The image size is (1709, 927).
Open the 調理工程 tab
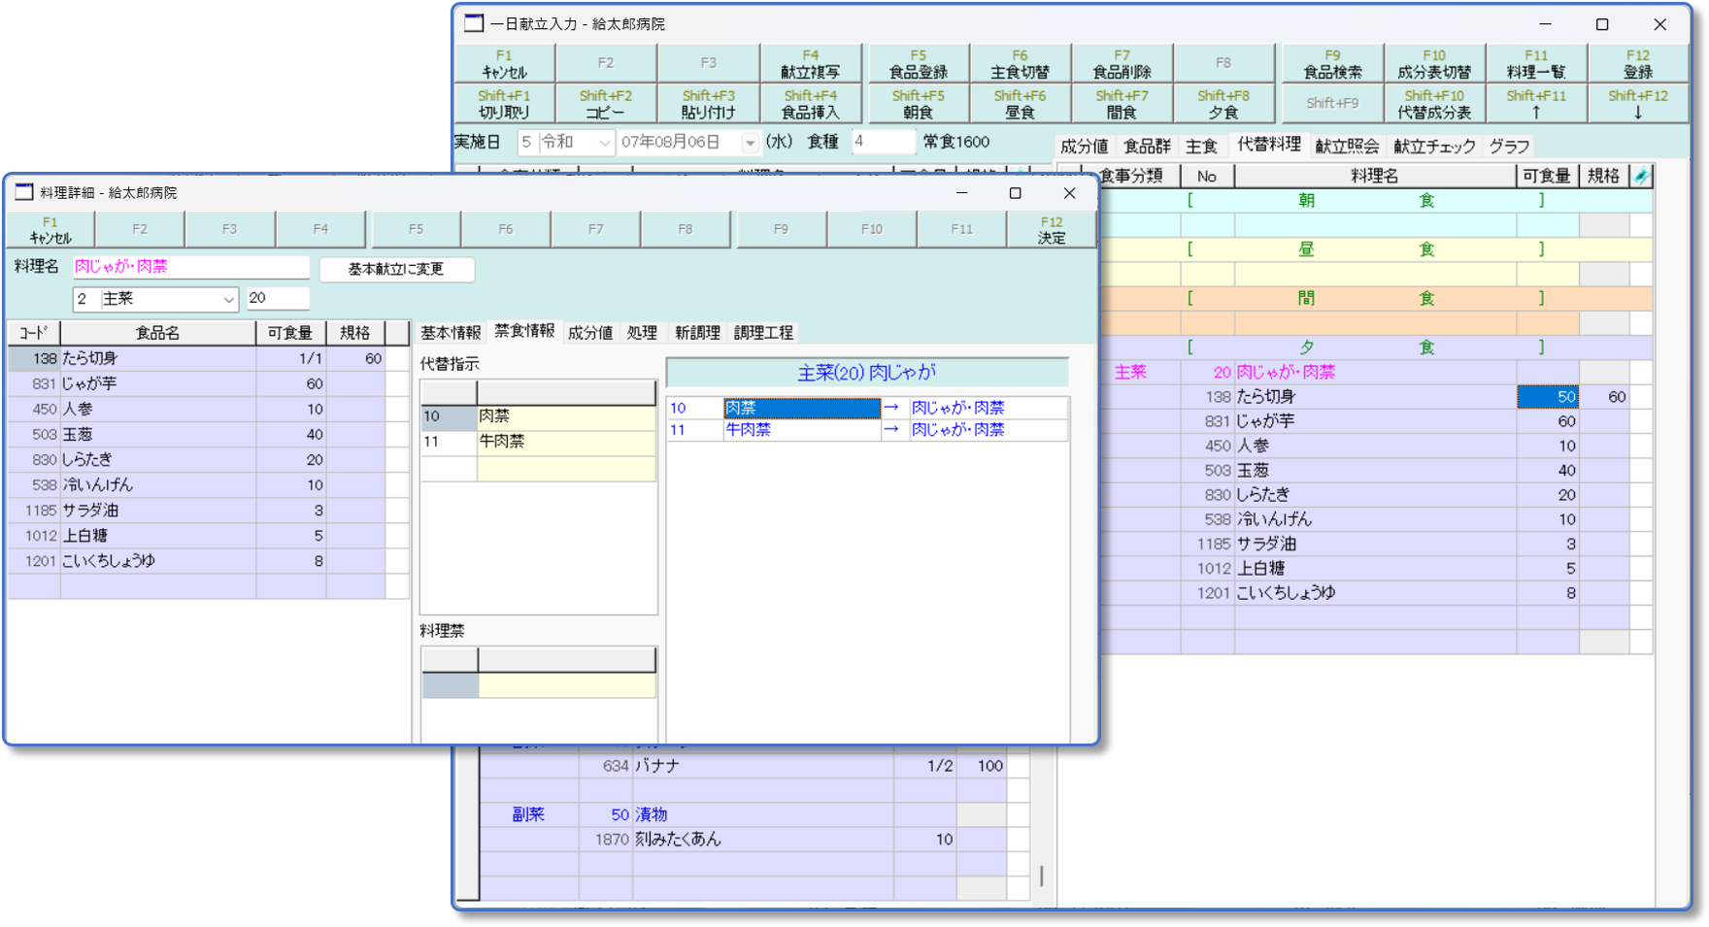pyautogui.click(x=763, y=333)
